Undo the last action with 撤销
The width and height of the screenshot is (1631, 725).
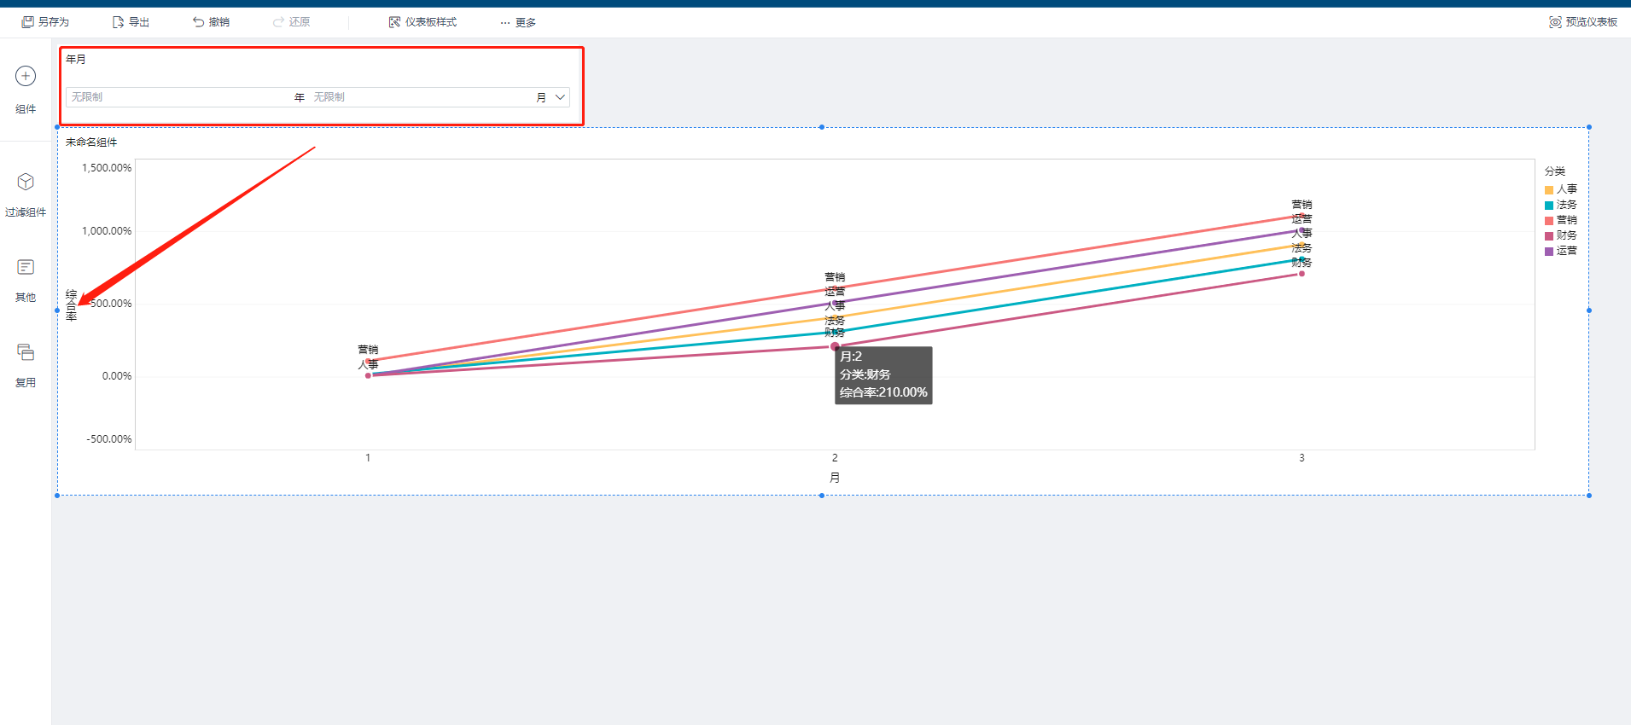211,22
